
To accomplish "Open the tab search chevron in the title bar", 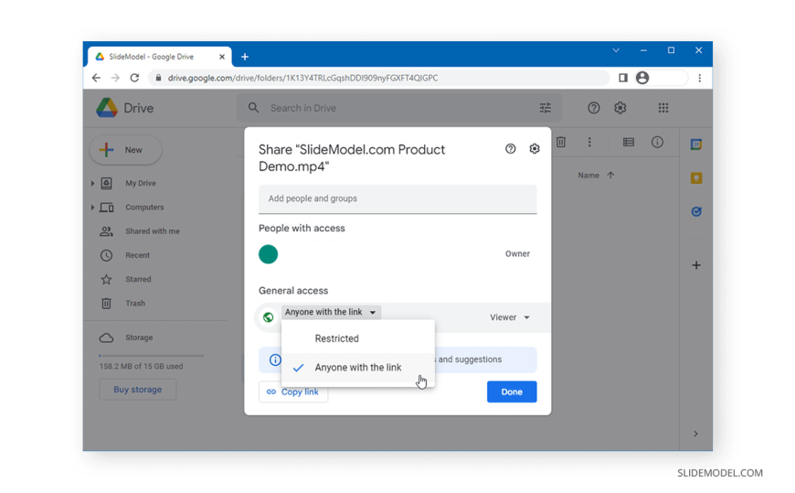I will click(x=616, y=50).
